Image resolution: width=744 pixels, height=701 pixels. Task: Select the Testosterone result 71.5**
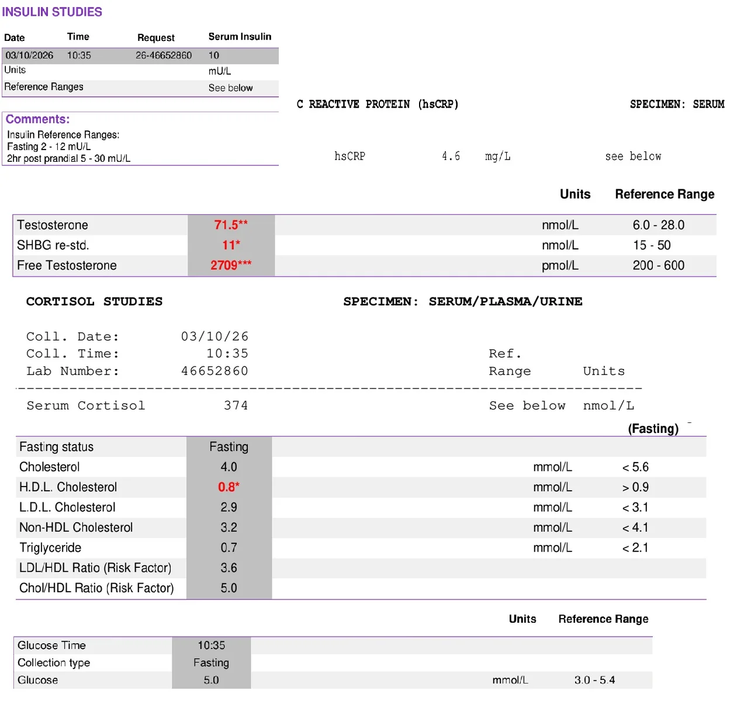[x=231, y=225]
